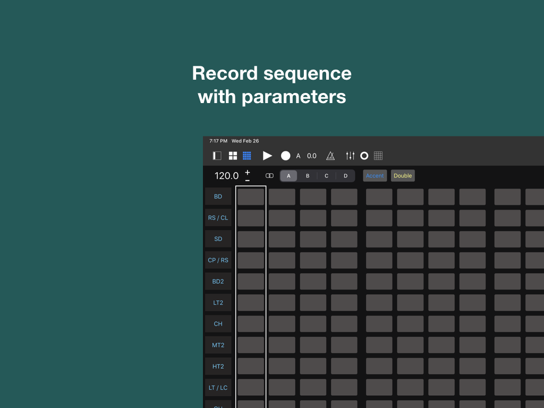Toggle the sidebar panel icon
This screenshot has height=408, width=544.
point(217,156)
